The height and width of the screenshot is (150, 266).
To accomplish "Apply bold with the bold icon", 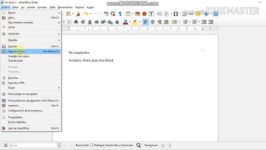I will pos(76,22).
